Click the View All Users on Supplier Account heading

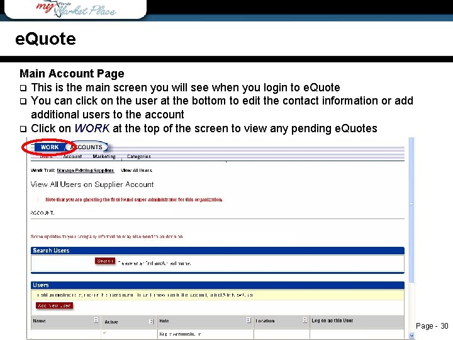92,184
